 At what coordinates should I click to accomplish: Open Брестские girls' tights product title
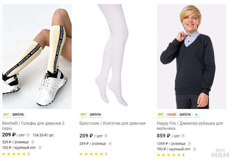click(x=112, y=123)
